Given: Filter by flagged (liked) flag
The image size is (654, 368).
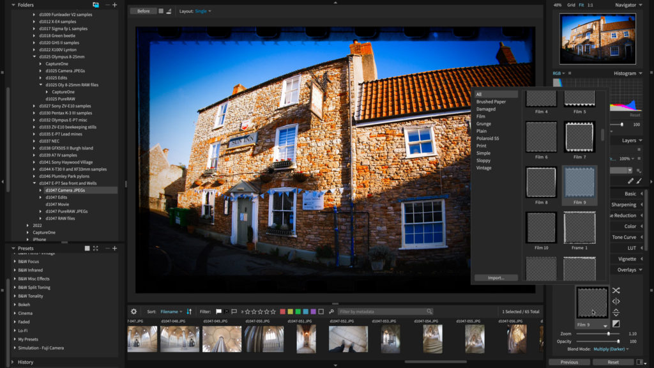Looking at the screenshot, I should (218, 311).
